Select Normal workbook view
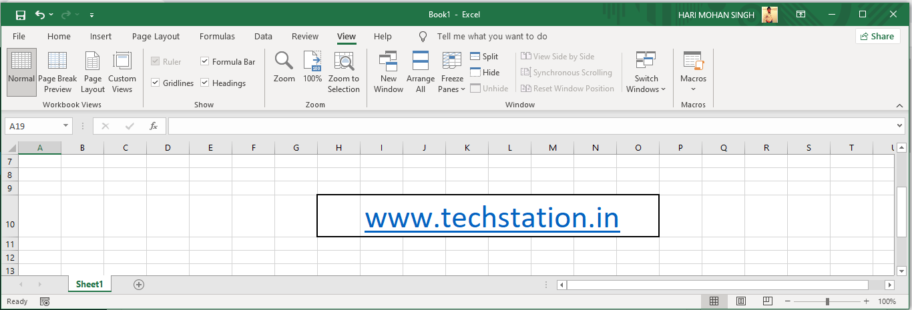The width and height of the screenshot is (912, 310). point(21,71)
